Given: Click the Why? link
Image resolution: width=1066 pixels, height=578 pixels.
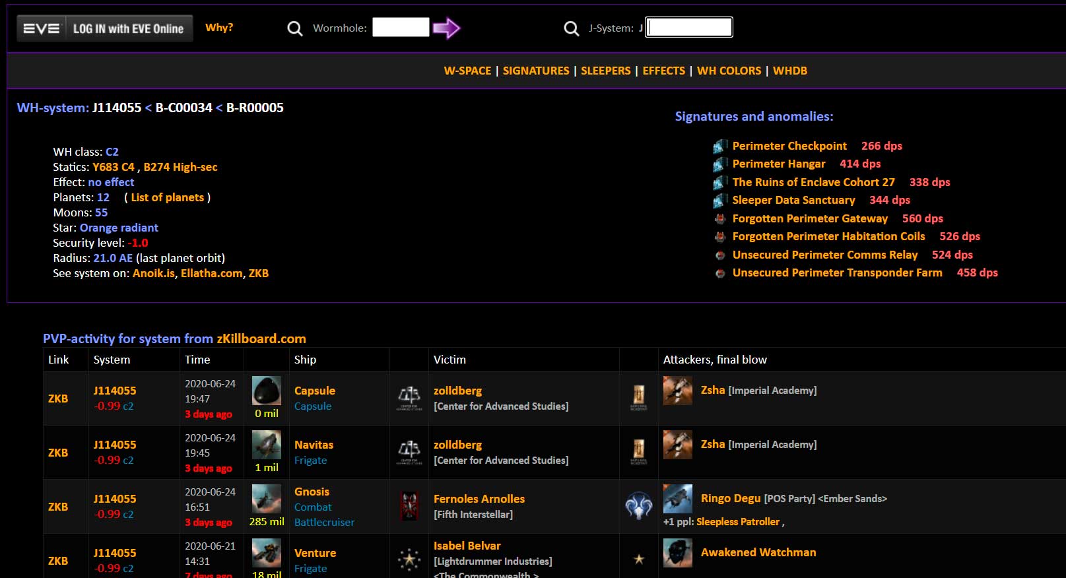Looking at the screenshot, I should pyautogui.click(x=219, y=28).
